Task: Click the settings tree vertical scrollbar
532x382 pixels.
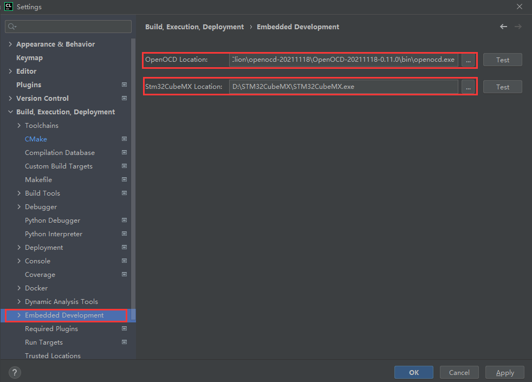Action: click(x=133, y=179)
